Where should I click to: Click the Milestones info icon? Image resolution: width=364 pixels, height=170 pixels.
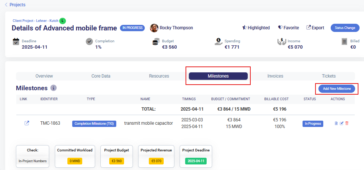(x=54, y=88)
